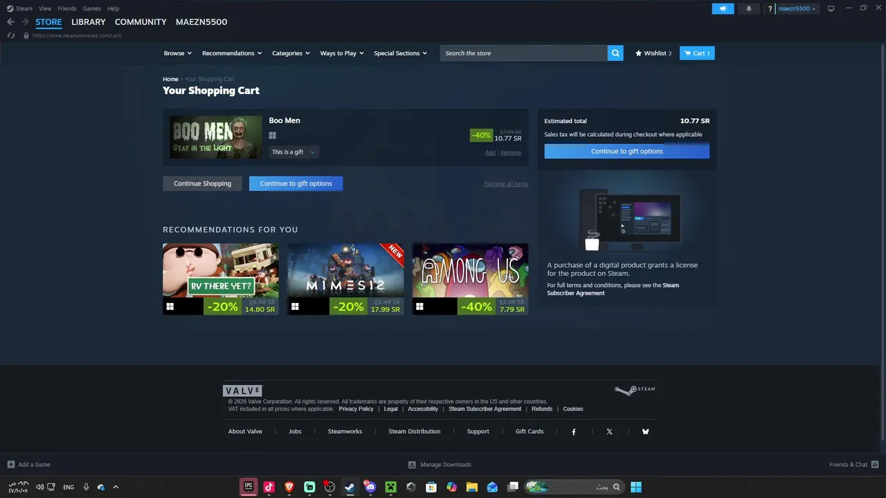The width and height of the screenshot is (886, 498).
Task: Open Discord from the taskbar
Action: coord(370,487)
